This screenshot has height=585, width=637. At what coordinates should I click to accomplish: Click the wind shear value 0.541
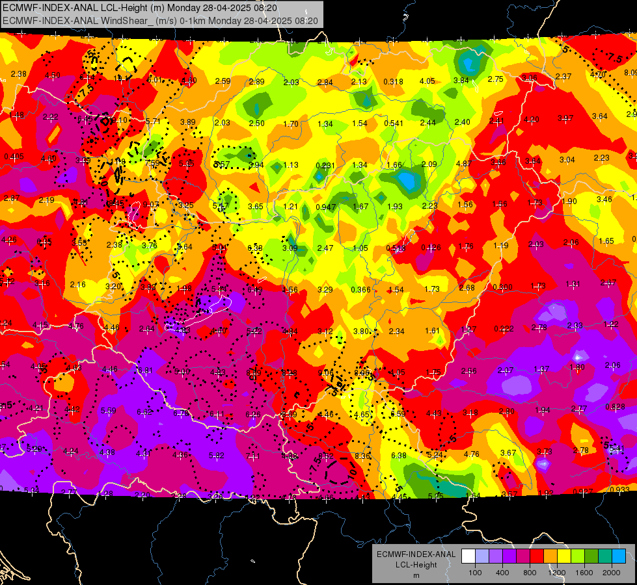394,123
